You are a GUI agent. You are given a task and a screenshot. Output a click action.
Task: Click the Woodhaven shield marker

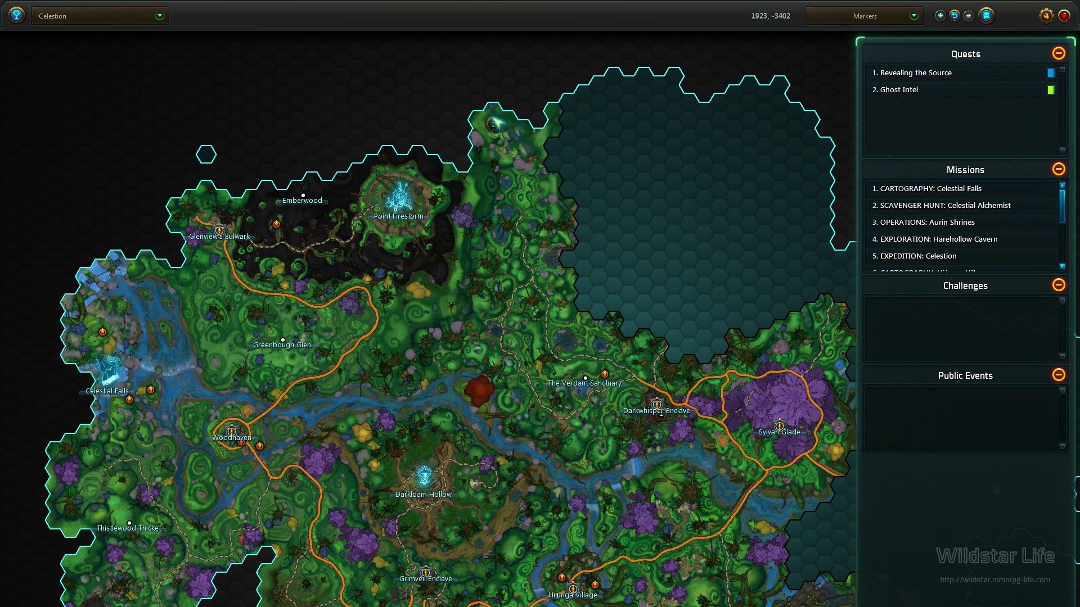pyautogui.click(x=231, y=431)
